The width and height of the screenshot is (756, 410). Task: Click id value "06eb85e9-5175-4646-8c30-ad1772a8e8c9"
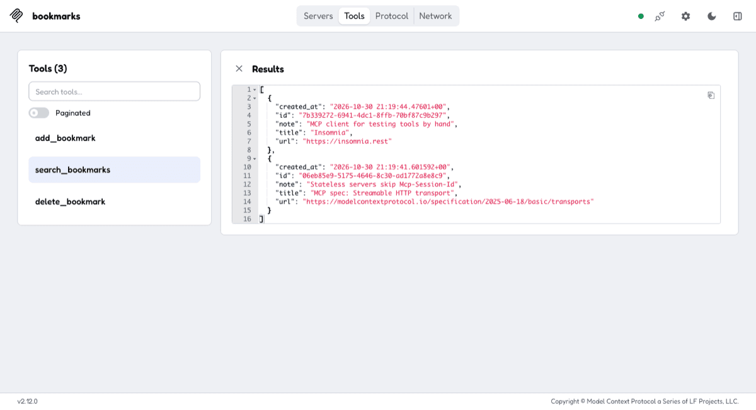click(x=372, y=176)
